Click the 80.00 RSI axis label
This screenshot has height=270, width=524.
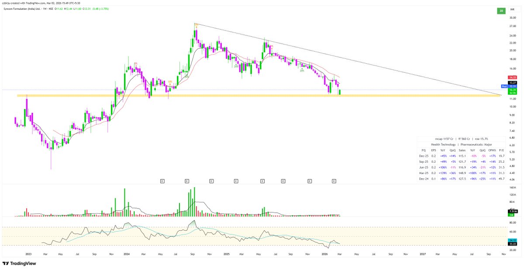click(512, 222)
